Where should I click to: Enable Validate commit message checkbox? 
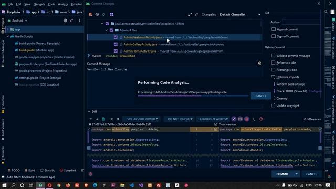(273, 55)
